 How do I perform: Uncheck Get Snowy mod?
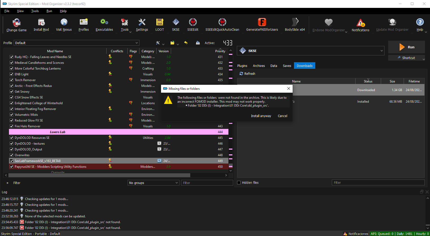[12, 91]
